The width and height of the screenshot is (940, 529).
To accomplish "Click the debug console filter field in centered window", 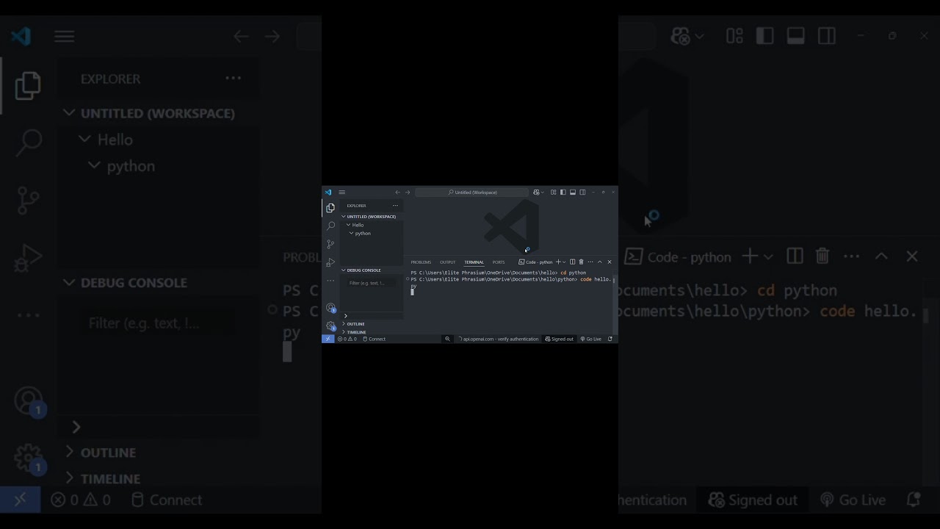I will [372, 283].
